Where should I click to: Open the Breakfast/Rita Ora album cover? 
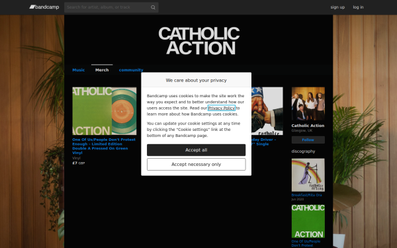308,175
